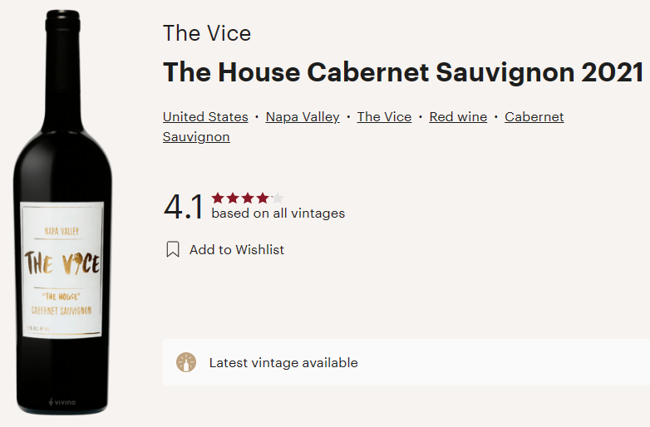
Task: Click the 4.1 average rating number
Action: [x=184, y=207]
